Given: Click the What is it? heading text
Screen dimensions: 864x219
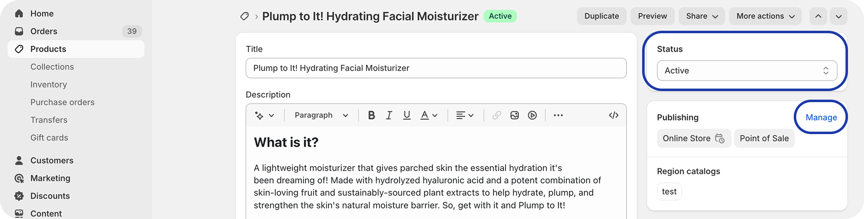Looking at the screenshot, I should 286,142.
